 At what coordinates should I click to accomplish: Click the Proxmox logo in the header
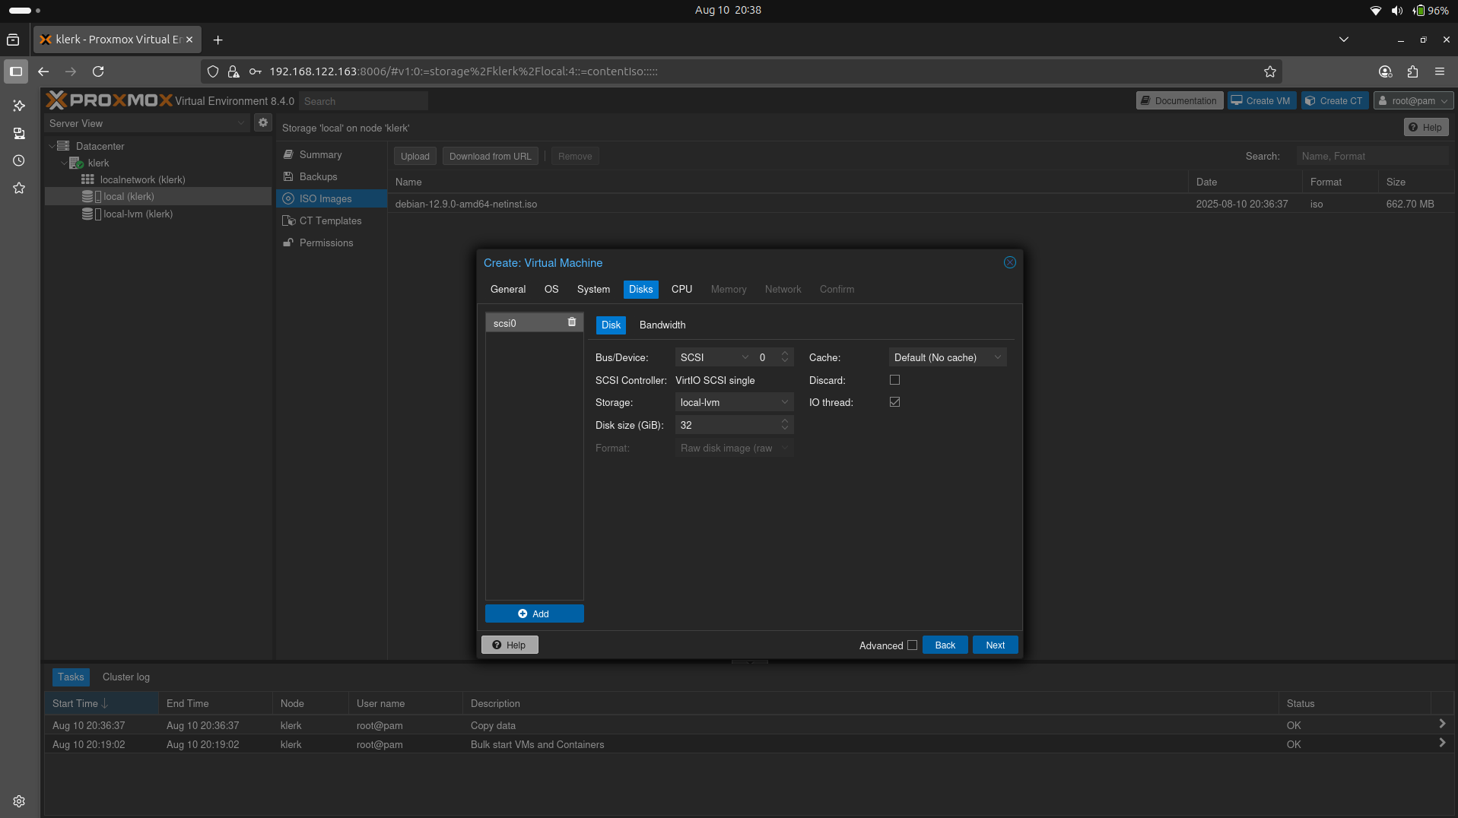[109, 100]
